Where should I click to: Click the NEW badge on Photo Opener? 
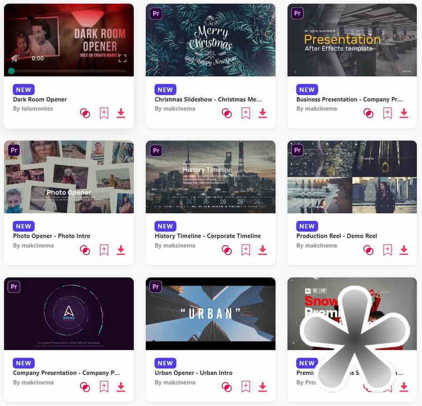24,226
